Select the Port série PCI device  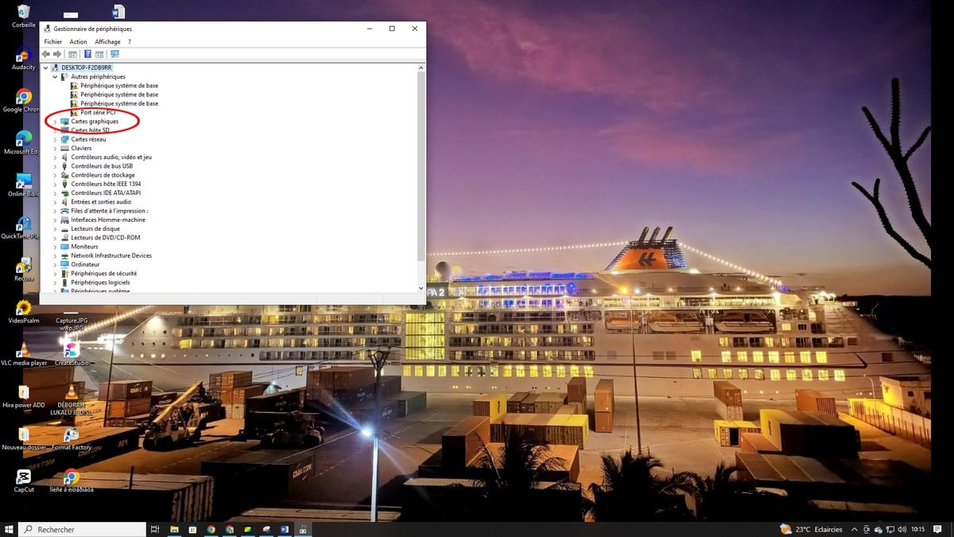98,112
